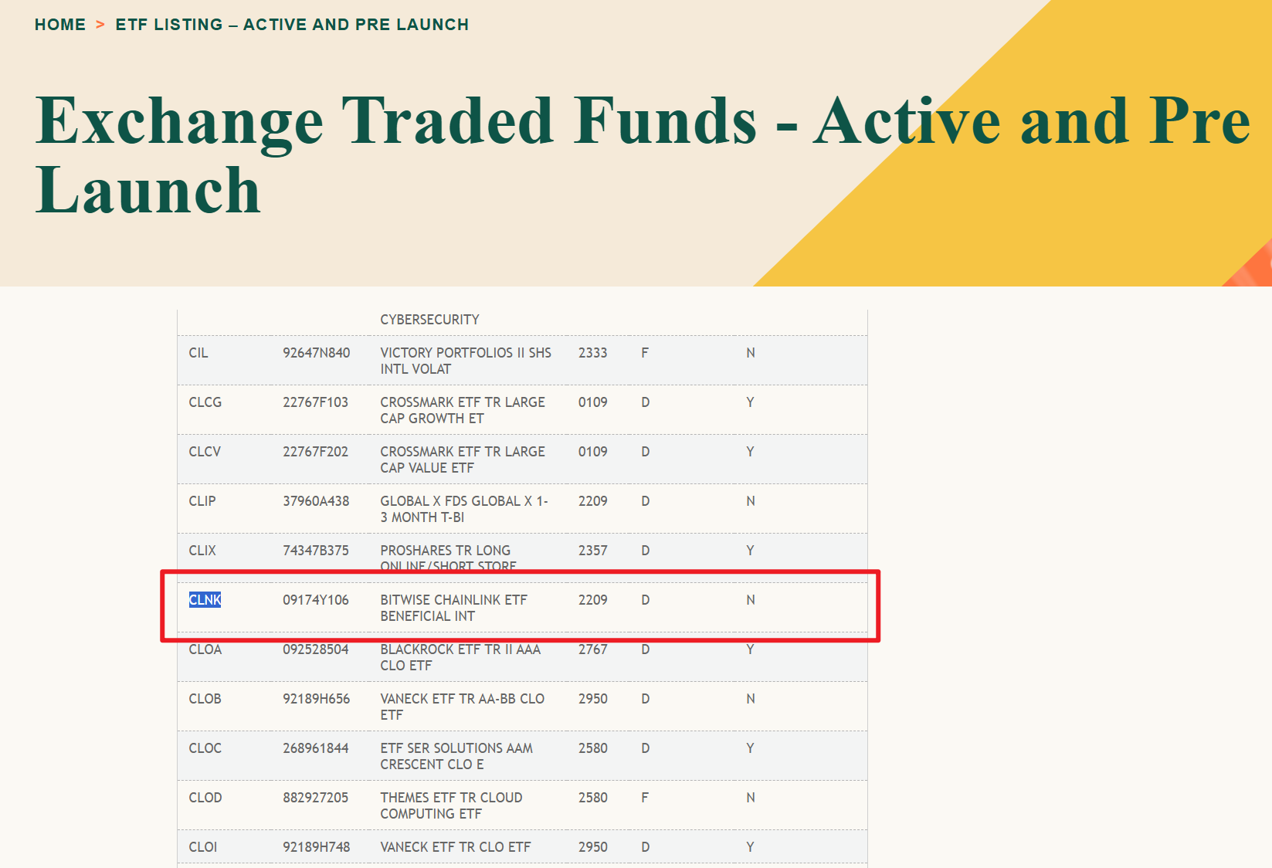Click the CUSIP 09174Y106 in CLNK row
This screenshot has height=868, width=1272.
315,600
